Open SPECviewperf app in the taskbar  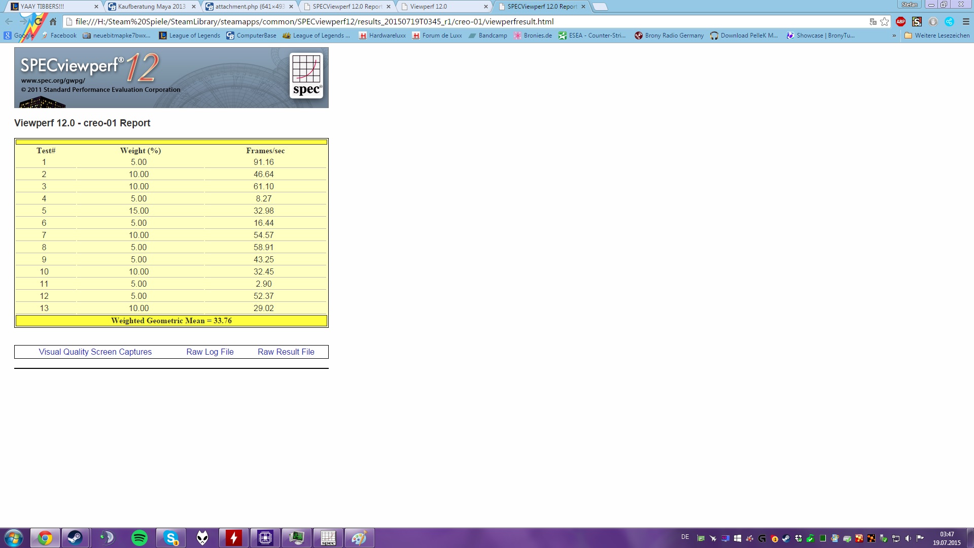[328, 538]
